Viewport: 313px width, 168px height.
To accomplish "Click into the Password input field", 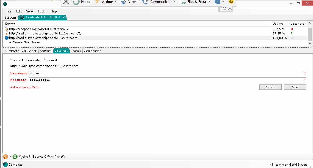I will (x=167, y=80).
